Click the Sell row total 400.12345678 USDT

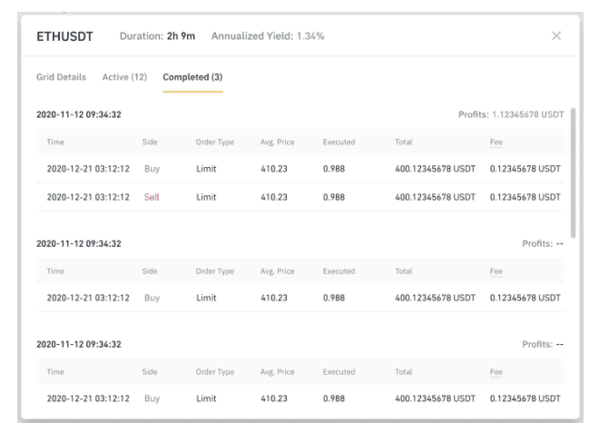pyautogui.click(x=435, y=197)
